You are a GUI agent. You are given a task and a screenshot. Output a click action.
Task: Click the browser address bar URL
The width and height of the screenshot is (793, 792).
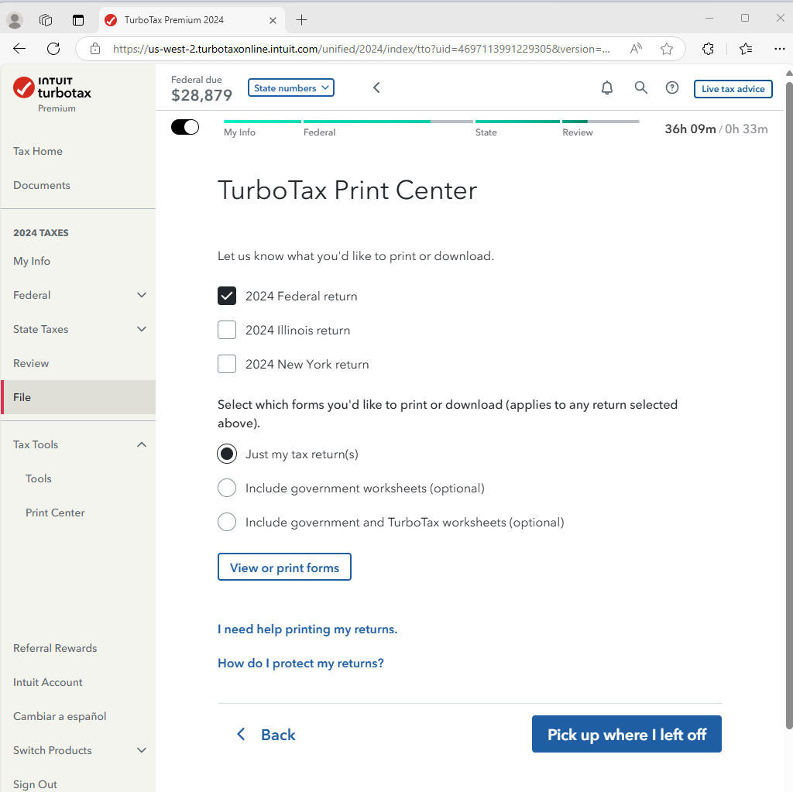tap(361, 49)
